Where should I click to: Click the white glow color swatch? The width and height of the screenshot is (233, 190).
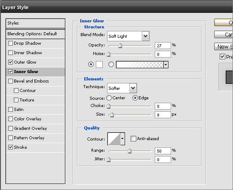point(99,64)
